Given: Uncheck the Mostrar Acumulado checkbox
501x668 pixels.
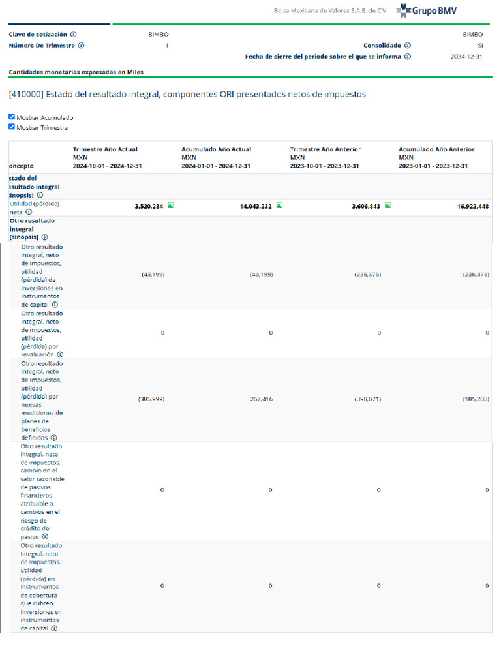Looking at the screenshot, I should [12, 117].
